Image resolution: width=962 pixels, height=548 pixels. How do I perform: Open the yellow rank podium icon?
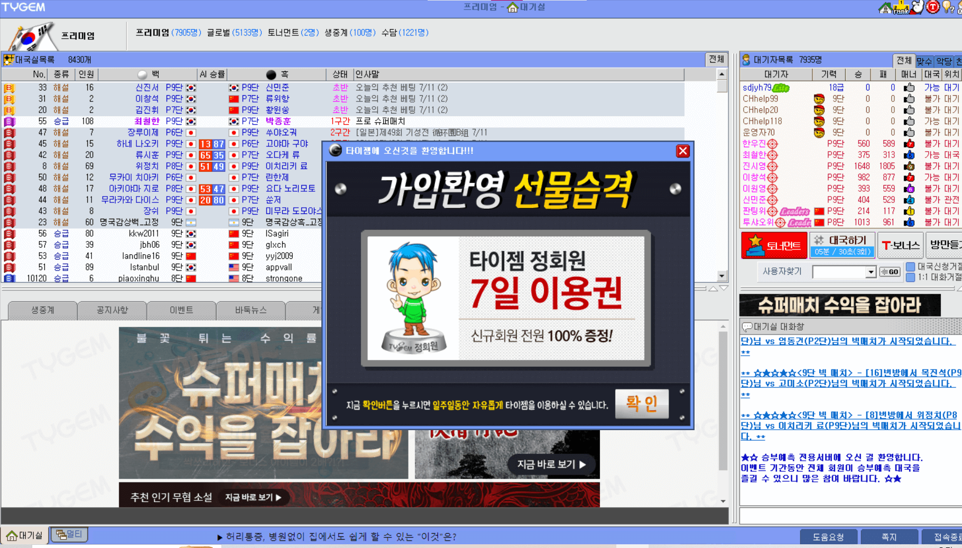(x=901, y=7)
